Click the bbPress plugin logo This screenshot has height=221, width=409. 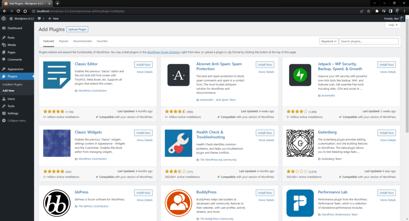57,203
